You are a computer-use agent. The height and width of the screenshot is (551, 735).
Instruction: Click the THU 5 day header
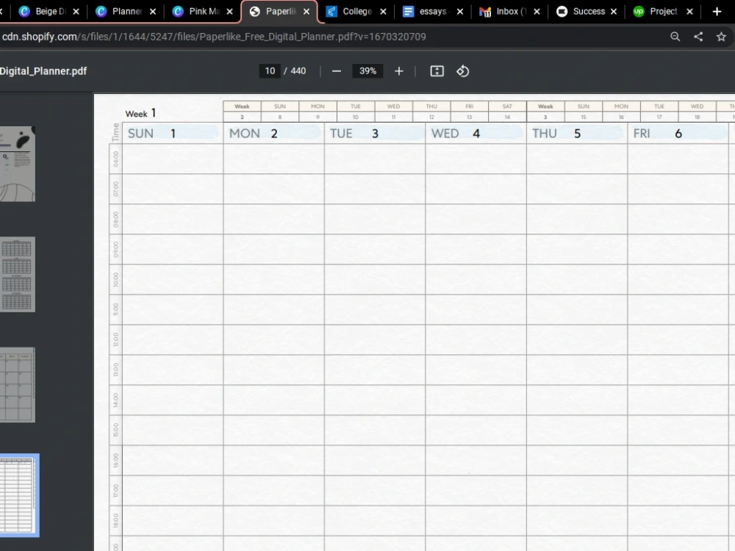[577, 134]
